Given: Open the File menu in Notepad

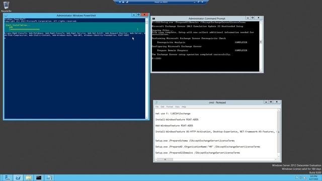Looking at the screenshot, I should click(157, 107).
